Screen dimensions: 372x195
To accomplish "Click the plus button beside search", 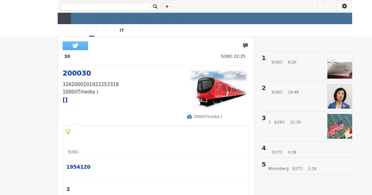I will [167, 6].
